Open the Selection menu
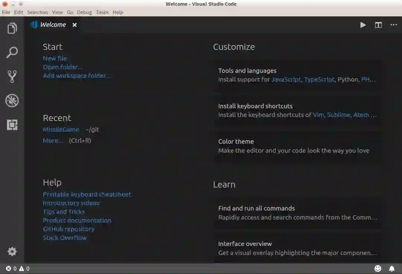This screenshot has height=274, width=402. click(38, 12)
